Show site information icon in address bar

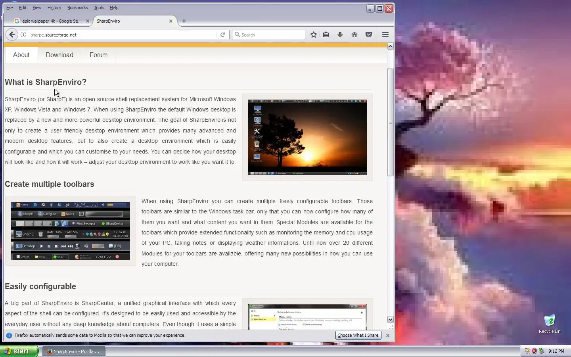click(x=23, y=35)
